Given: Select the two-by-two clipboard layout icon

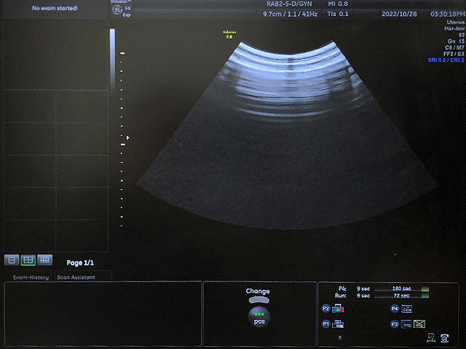Looking at the screenshot, I should point(28,260).
